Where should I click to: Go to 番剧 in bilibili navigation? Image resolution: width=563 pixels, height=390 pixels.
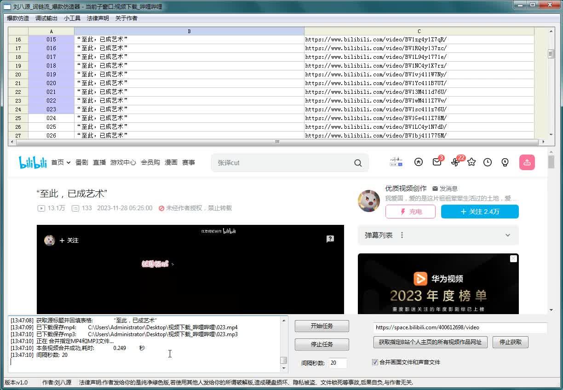click(x=82, y=162)
